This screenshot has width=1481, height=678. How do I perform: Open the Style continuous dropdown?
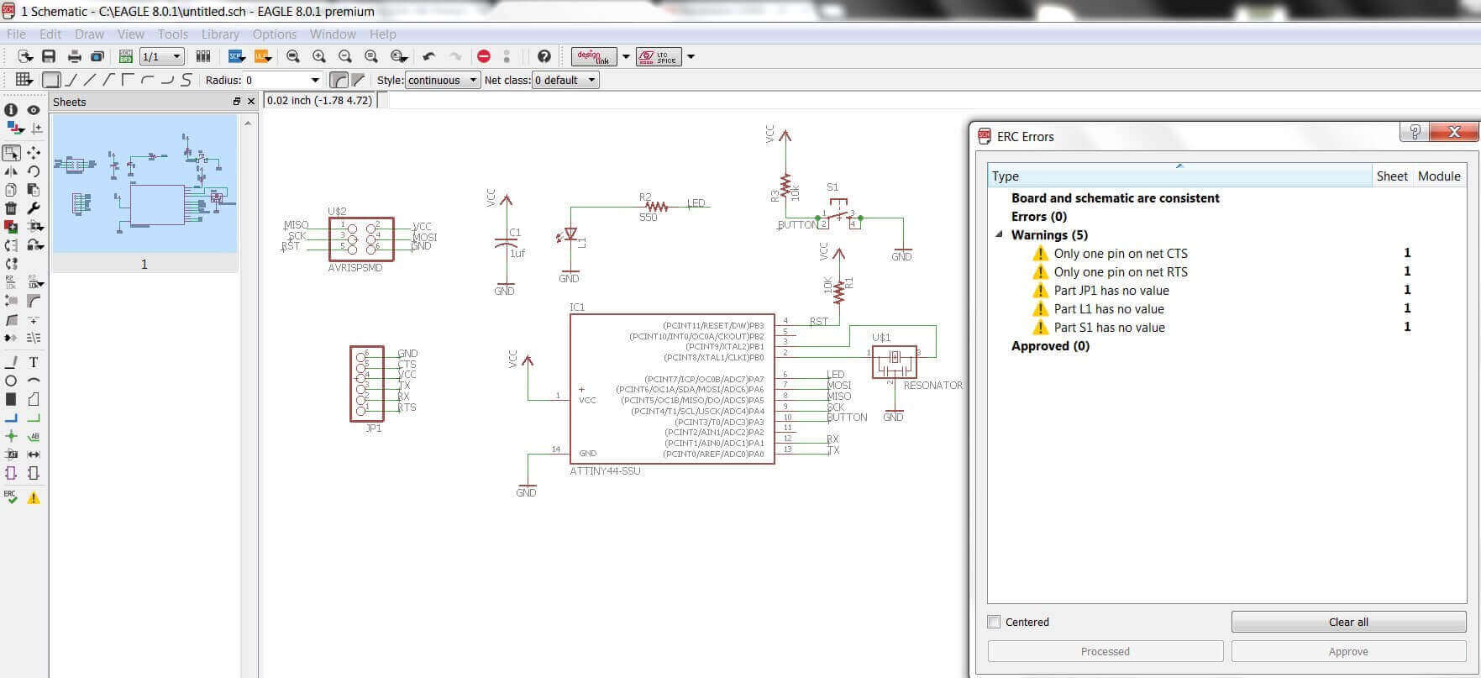(442, 81)
